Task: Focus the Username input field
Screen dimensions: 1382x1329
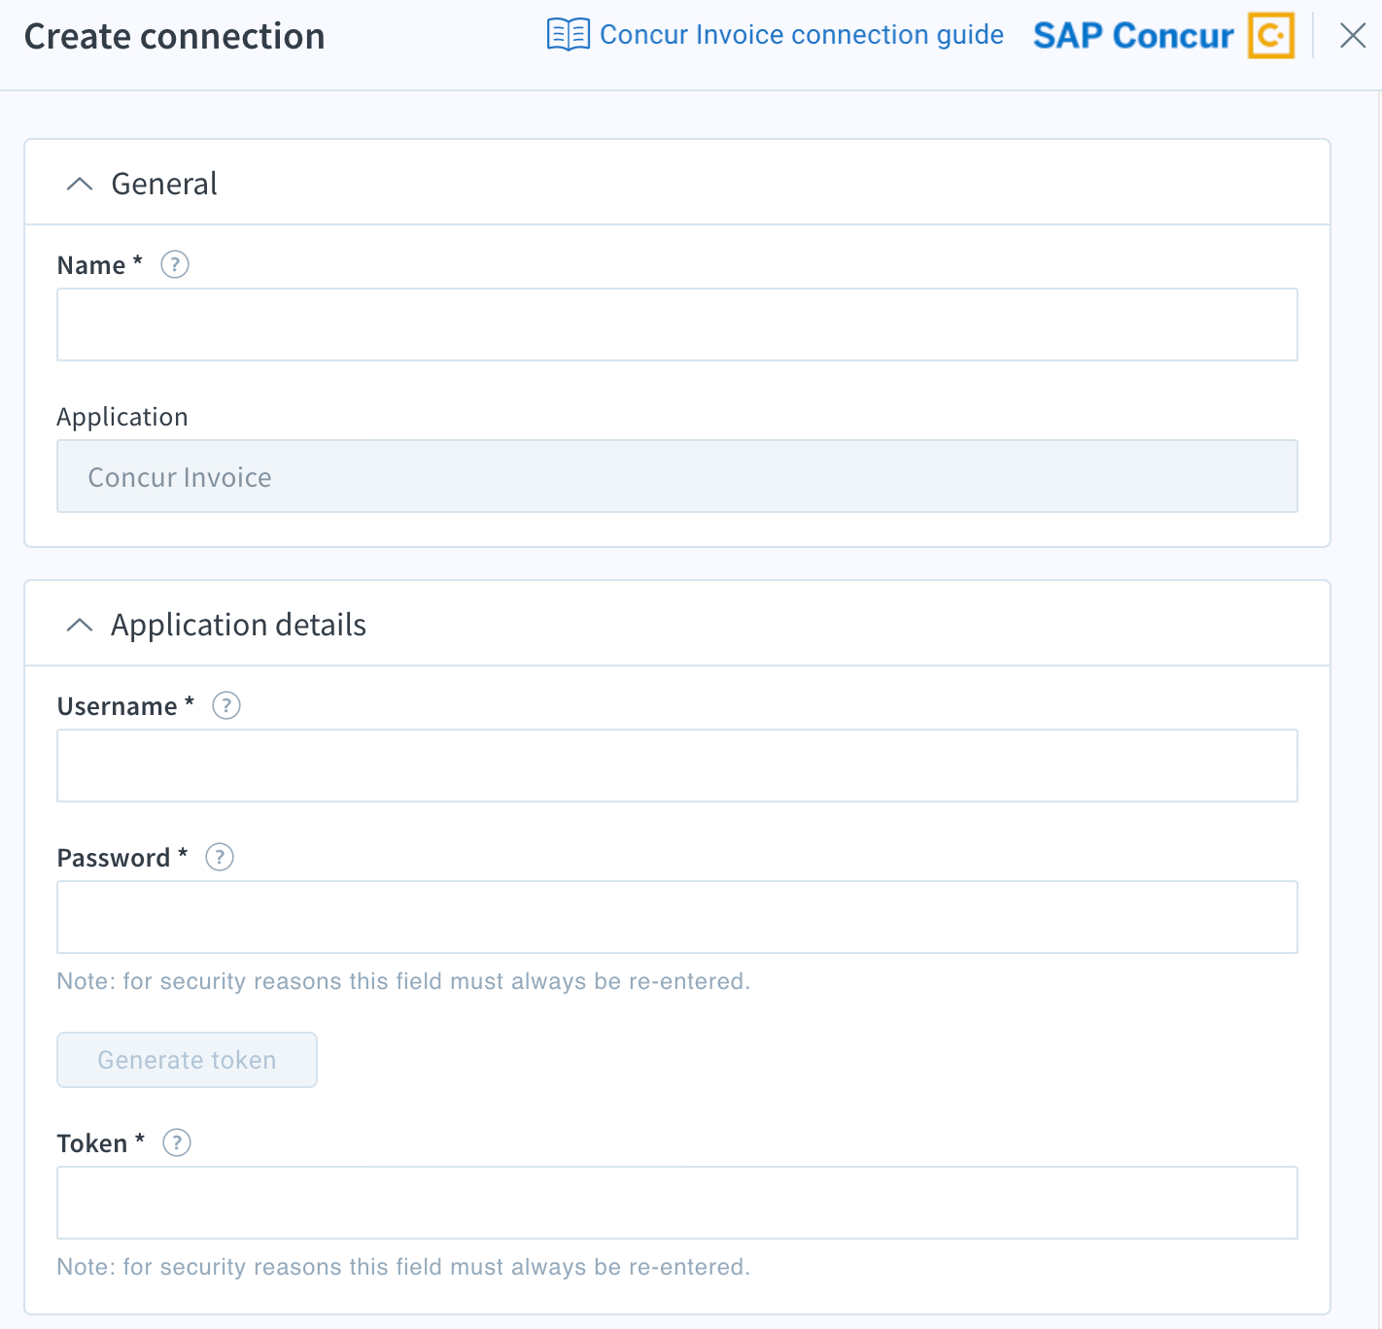Action: [x=677, y=766]
